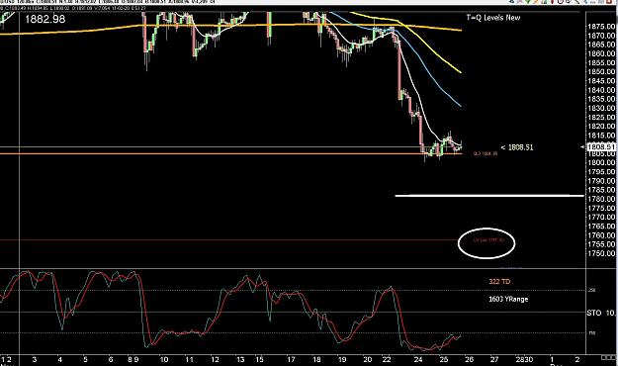The width and height of the screenshot is (618, 366).
Task: Click 1800.00 on the price axis
Action: [x=601, y=162]
